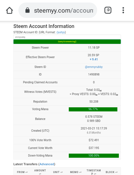Click the Steem account ID input field
Screen dimensions: 134x175
pyautogui.click(x=67, y=37)
